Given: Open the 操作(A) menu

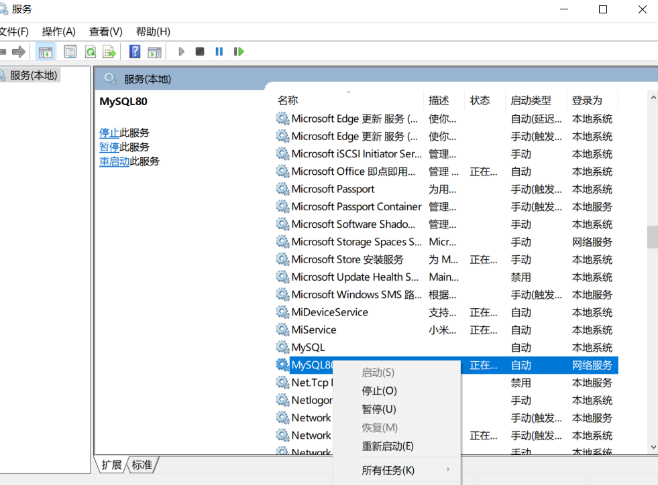Looking at the screenshot, I should [59, 32].
